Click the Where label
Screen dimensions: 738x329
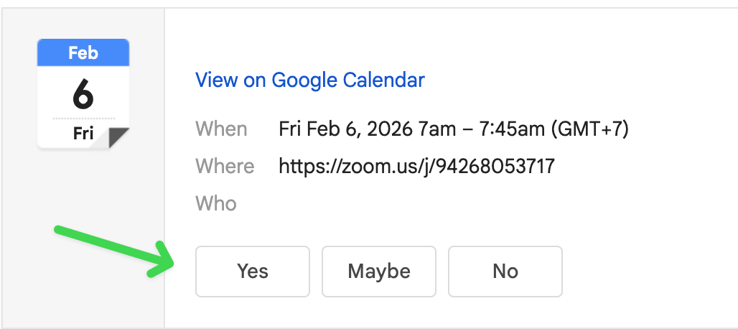(x=225, y=167)
